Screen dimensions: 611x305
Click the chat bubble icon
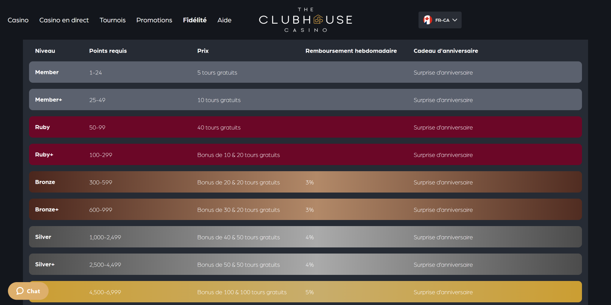20,291
